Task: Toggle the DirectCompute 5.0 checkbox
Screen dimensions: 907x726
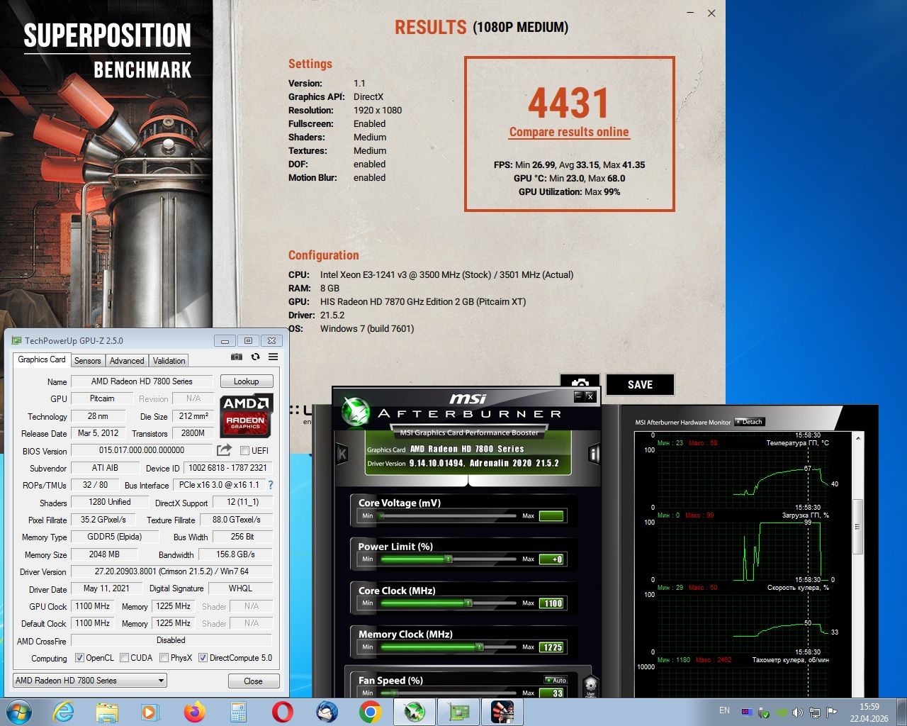Action: pyautogui.click(x=203, y=658)
